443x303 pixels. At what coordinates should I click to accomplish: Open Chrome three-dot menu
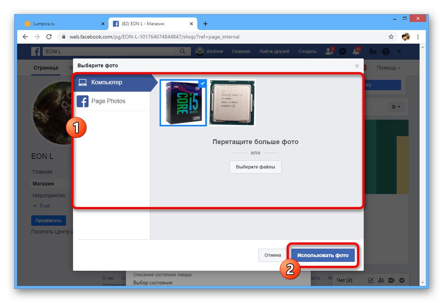tap(418, 37)
